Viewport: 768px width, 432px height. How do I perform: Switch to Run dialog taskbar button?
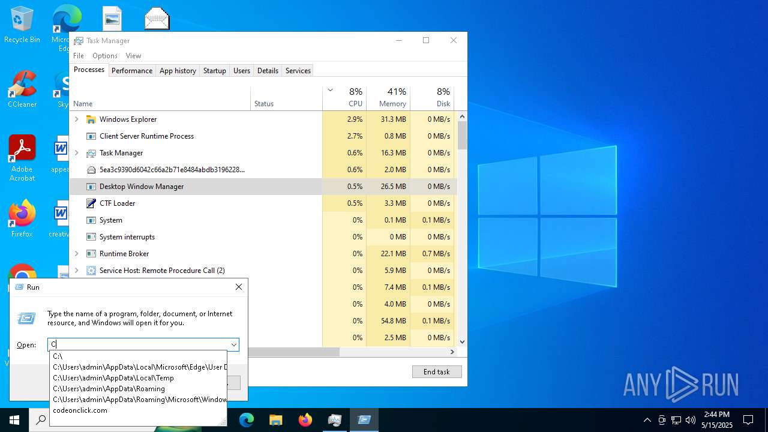(x=364, y=420)
